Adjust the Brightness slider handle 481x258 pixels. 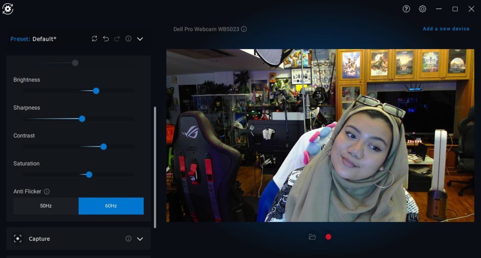(x=96, y=91)
